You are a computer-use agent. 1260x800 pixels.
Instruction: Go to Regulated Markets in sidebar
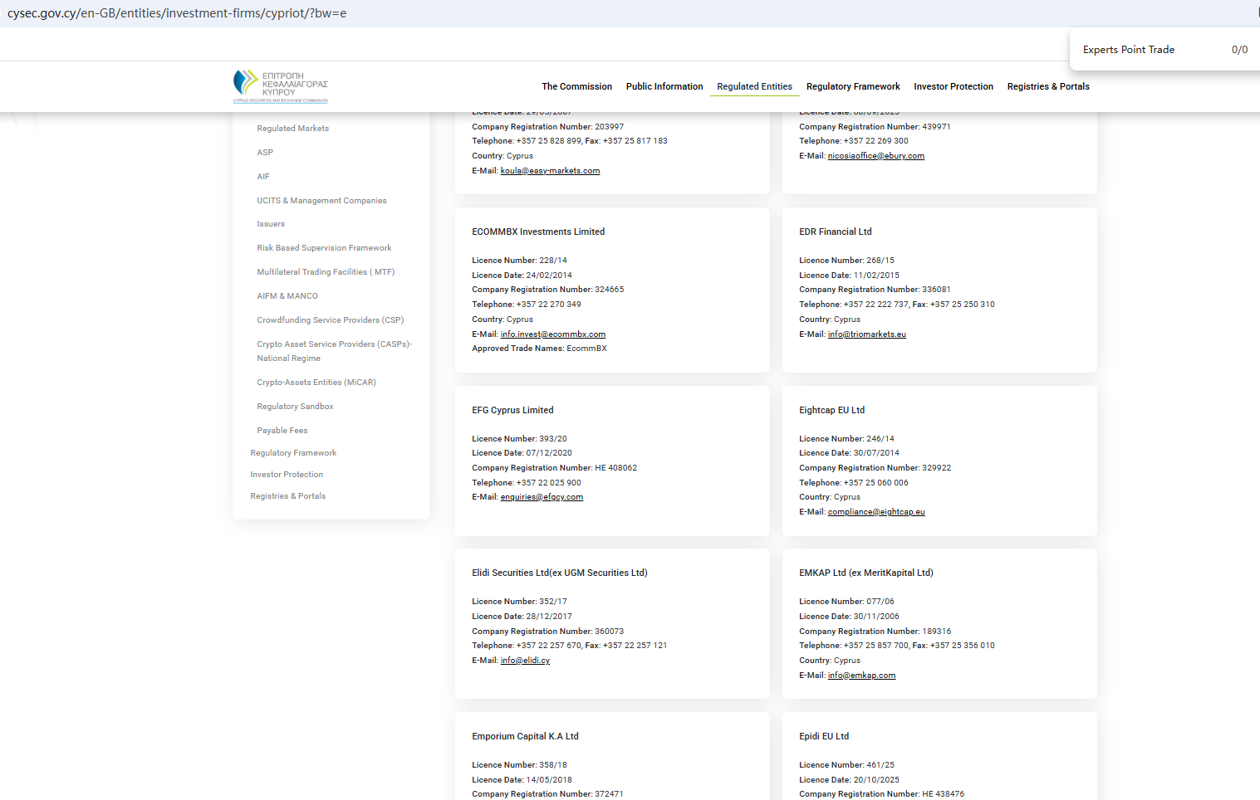coord(292,129)
